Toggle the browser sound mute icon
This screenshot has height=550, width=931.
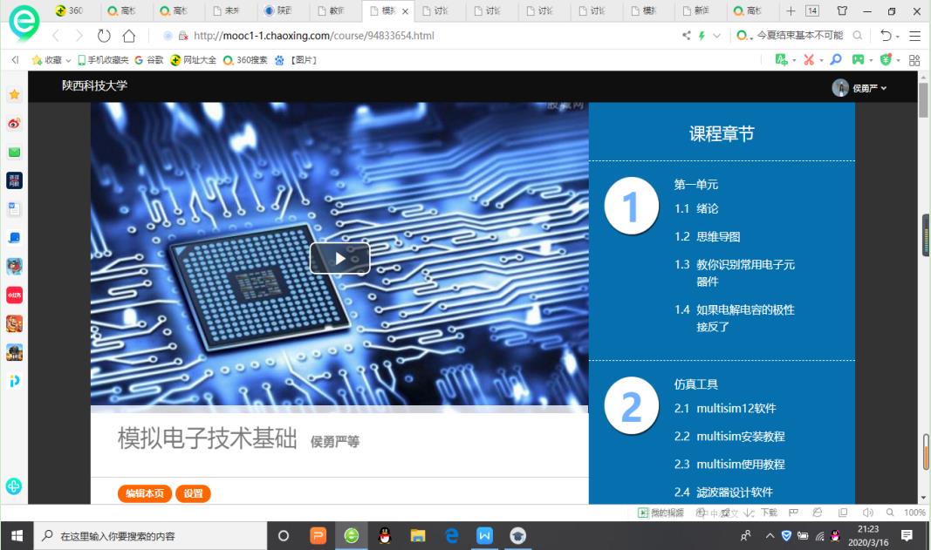point(867,513)
